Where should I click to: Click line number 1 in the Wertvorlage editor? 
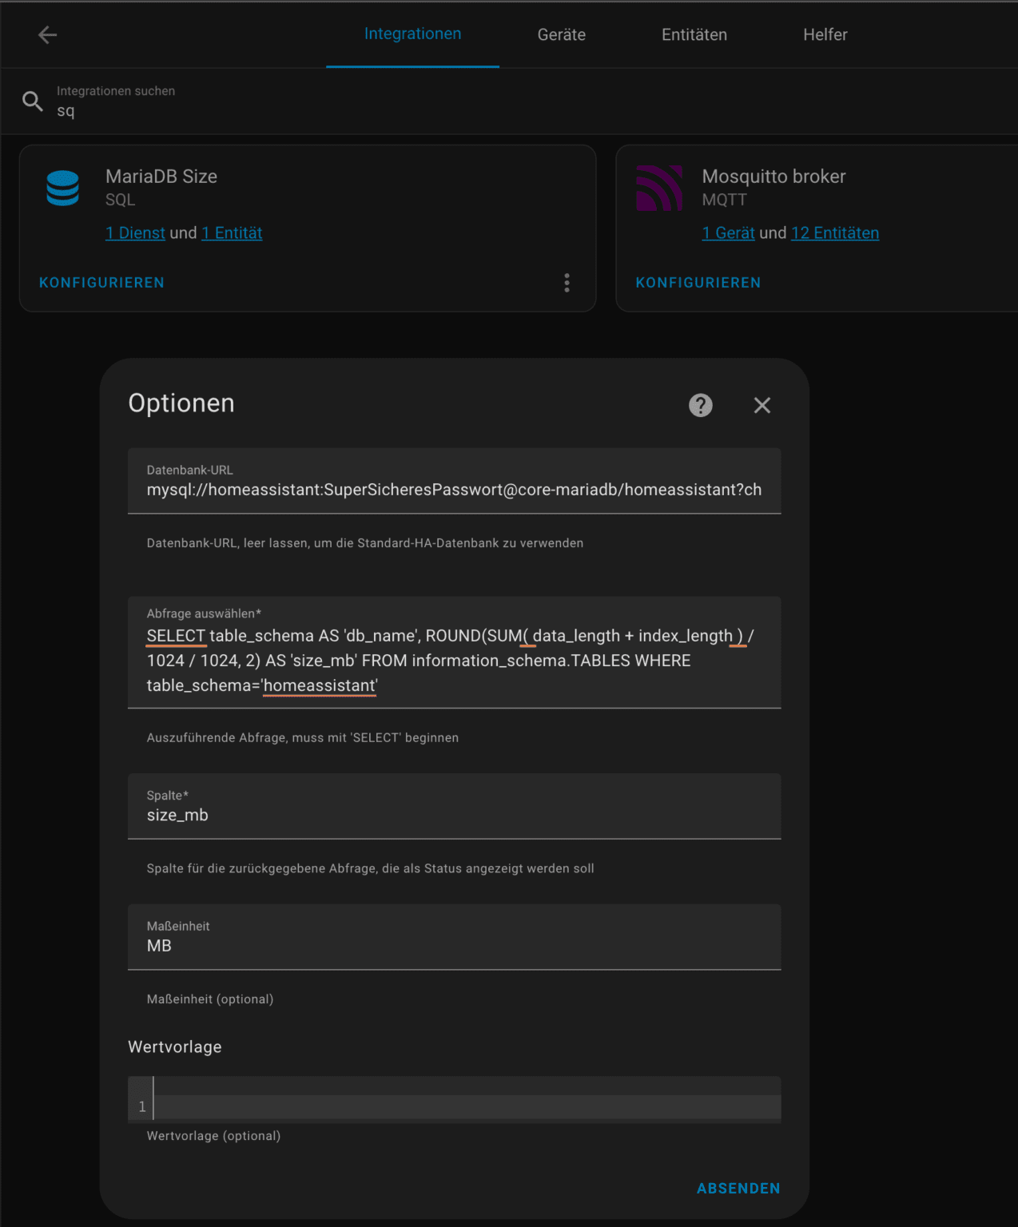tap(141, 1106)
